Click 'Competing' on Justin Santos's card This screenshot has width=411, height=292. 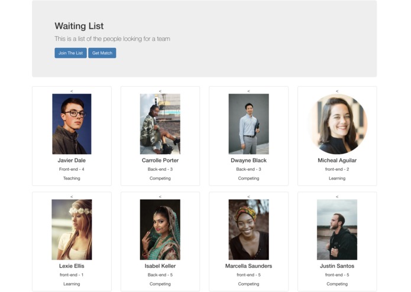(x=337, y=284)
